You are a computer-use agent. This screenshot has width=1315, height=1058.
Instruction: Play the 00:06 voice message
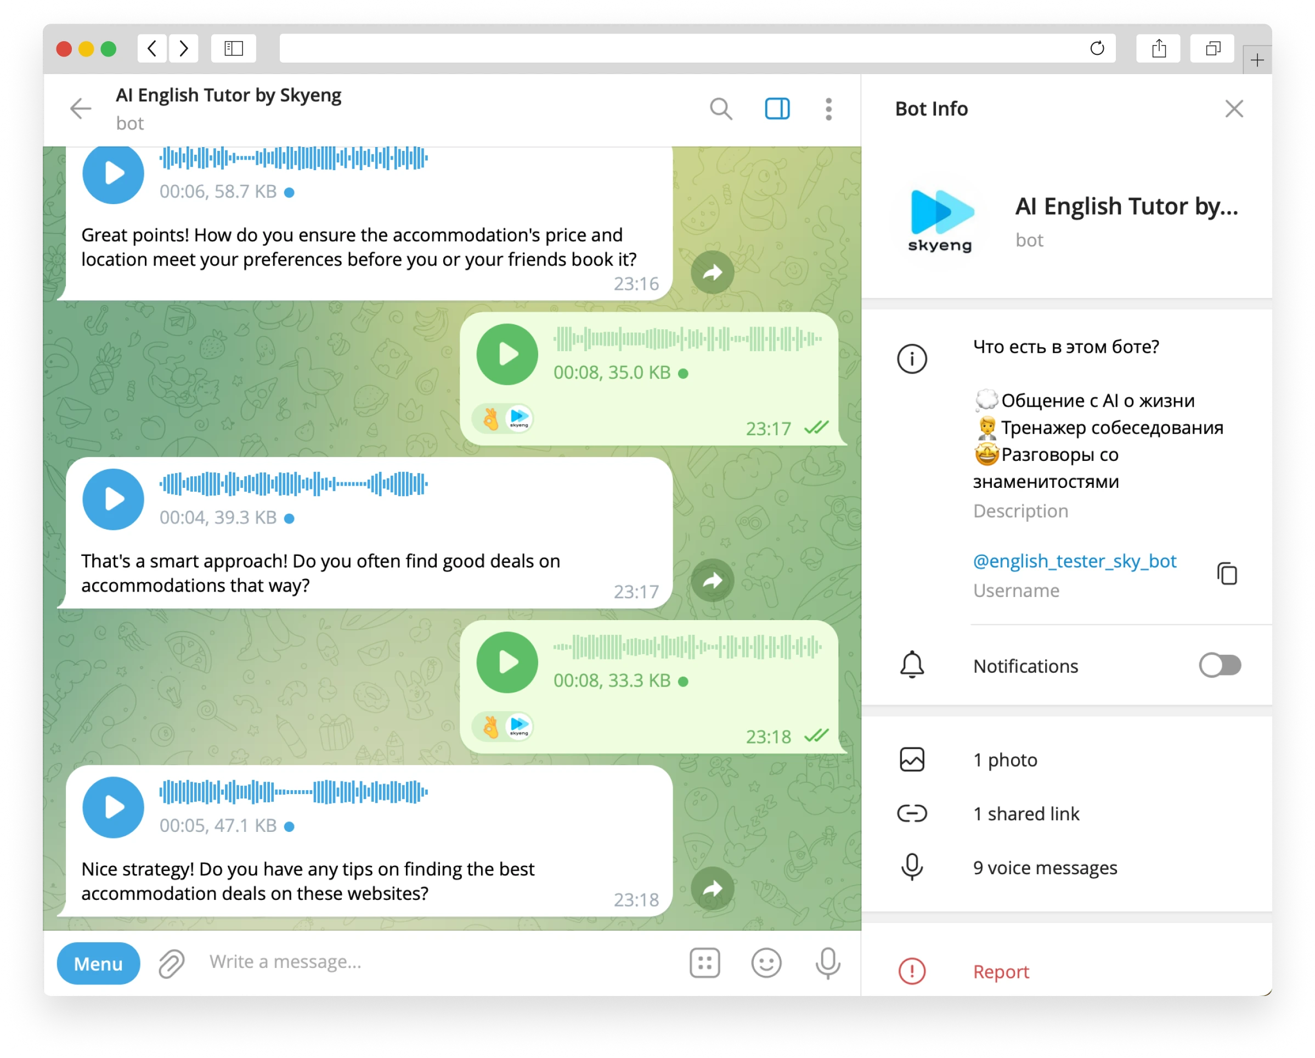[x=113, y=174]
